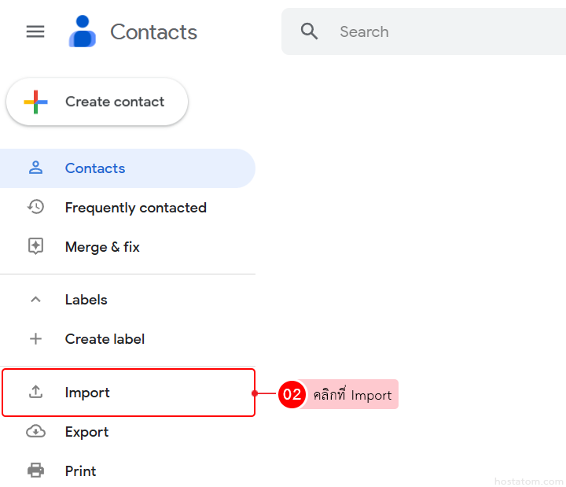Open Merge & fix page
Screen dimensions: 566x487
[x=102, y=247]
